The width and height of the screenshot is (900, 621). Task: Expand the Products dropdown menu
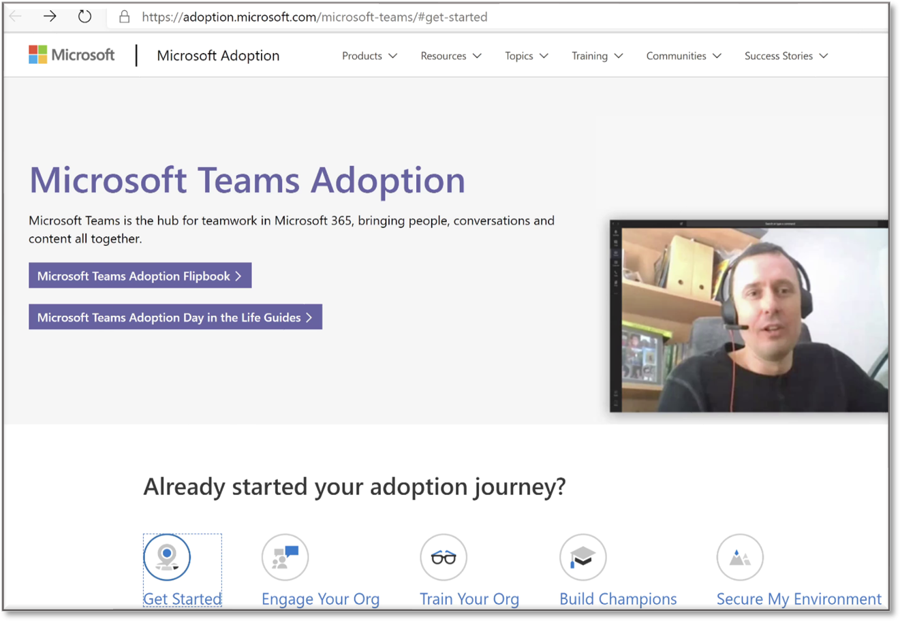point(369,56)
